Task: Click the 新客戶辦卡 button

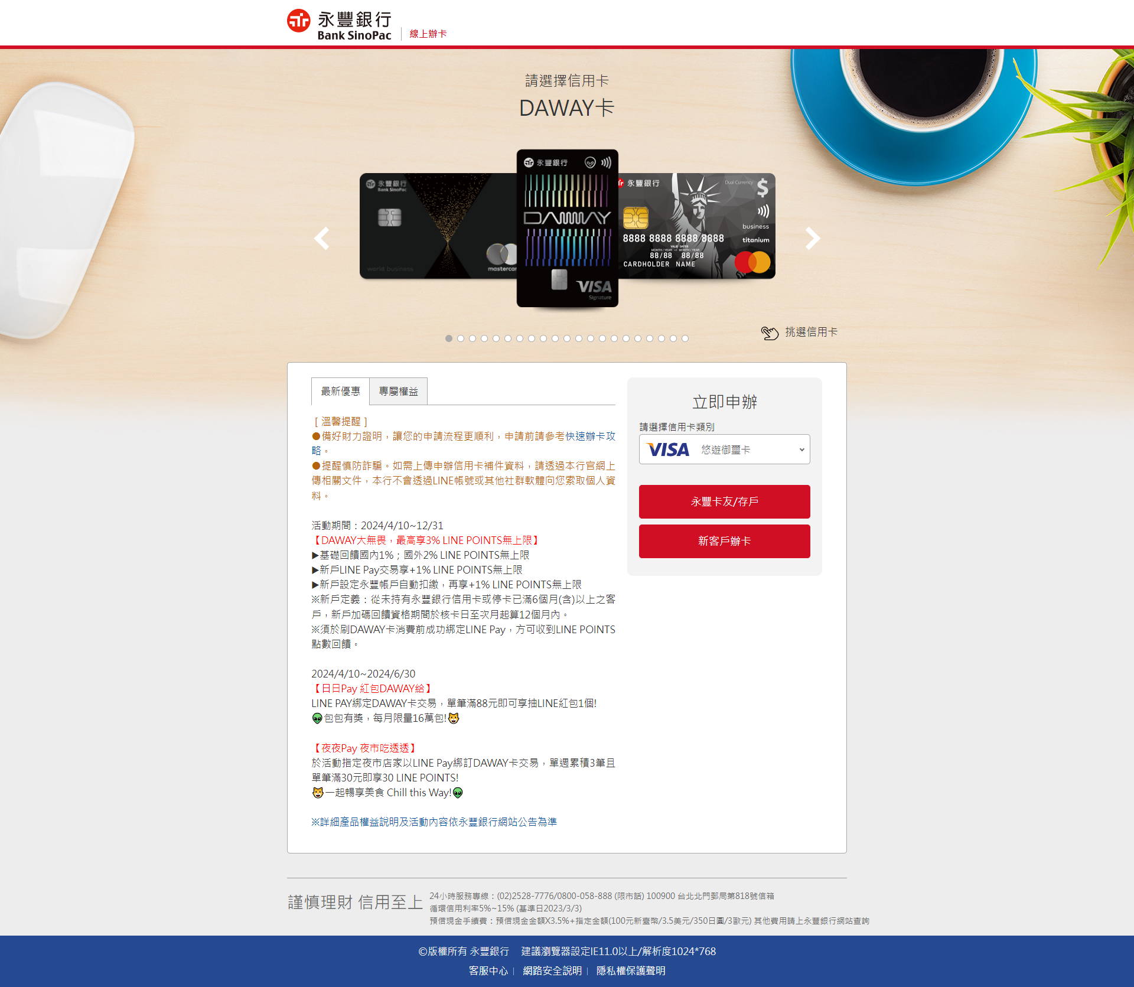Action: point(725,541)
